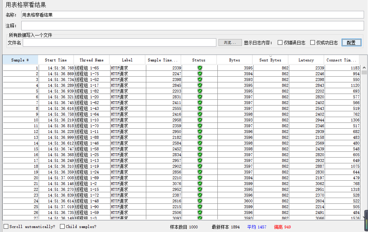The width and height of the screenshot is (368, 232).
Task: Check the Child samples option
Action: click(x=62, y=226)
